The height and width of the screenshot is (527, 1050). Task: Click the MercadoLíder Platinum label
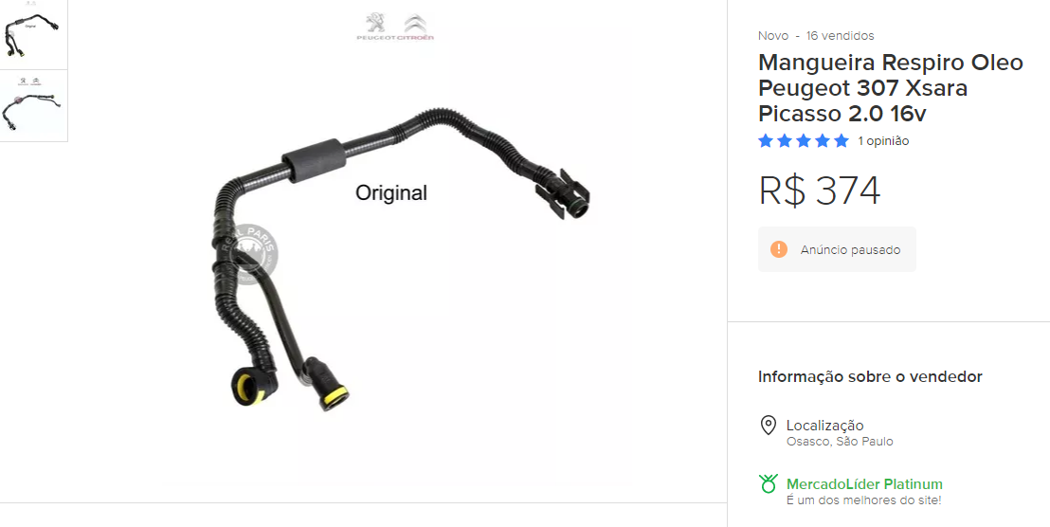(864, 483)
